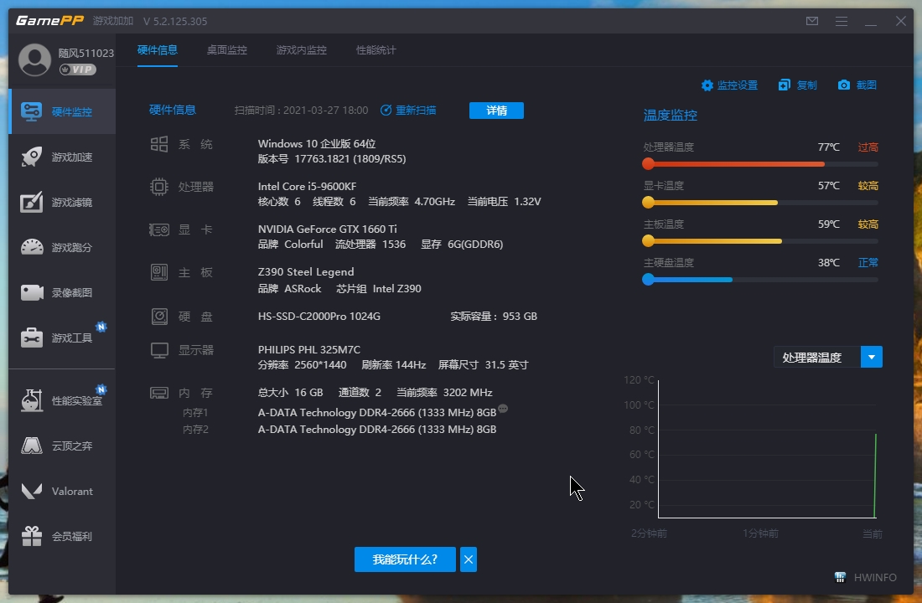Click the HWINFO logo icon
The image size is (922, 603).
840,577
